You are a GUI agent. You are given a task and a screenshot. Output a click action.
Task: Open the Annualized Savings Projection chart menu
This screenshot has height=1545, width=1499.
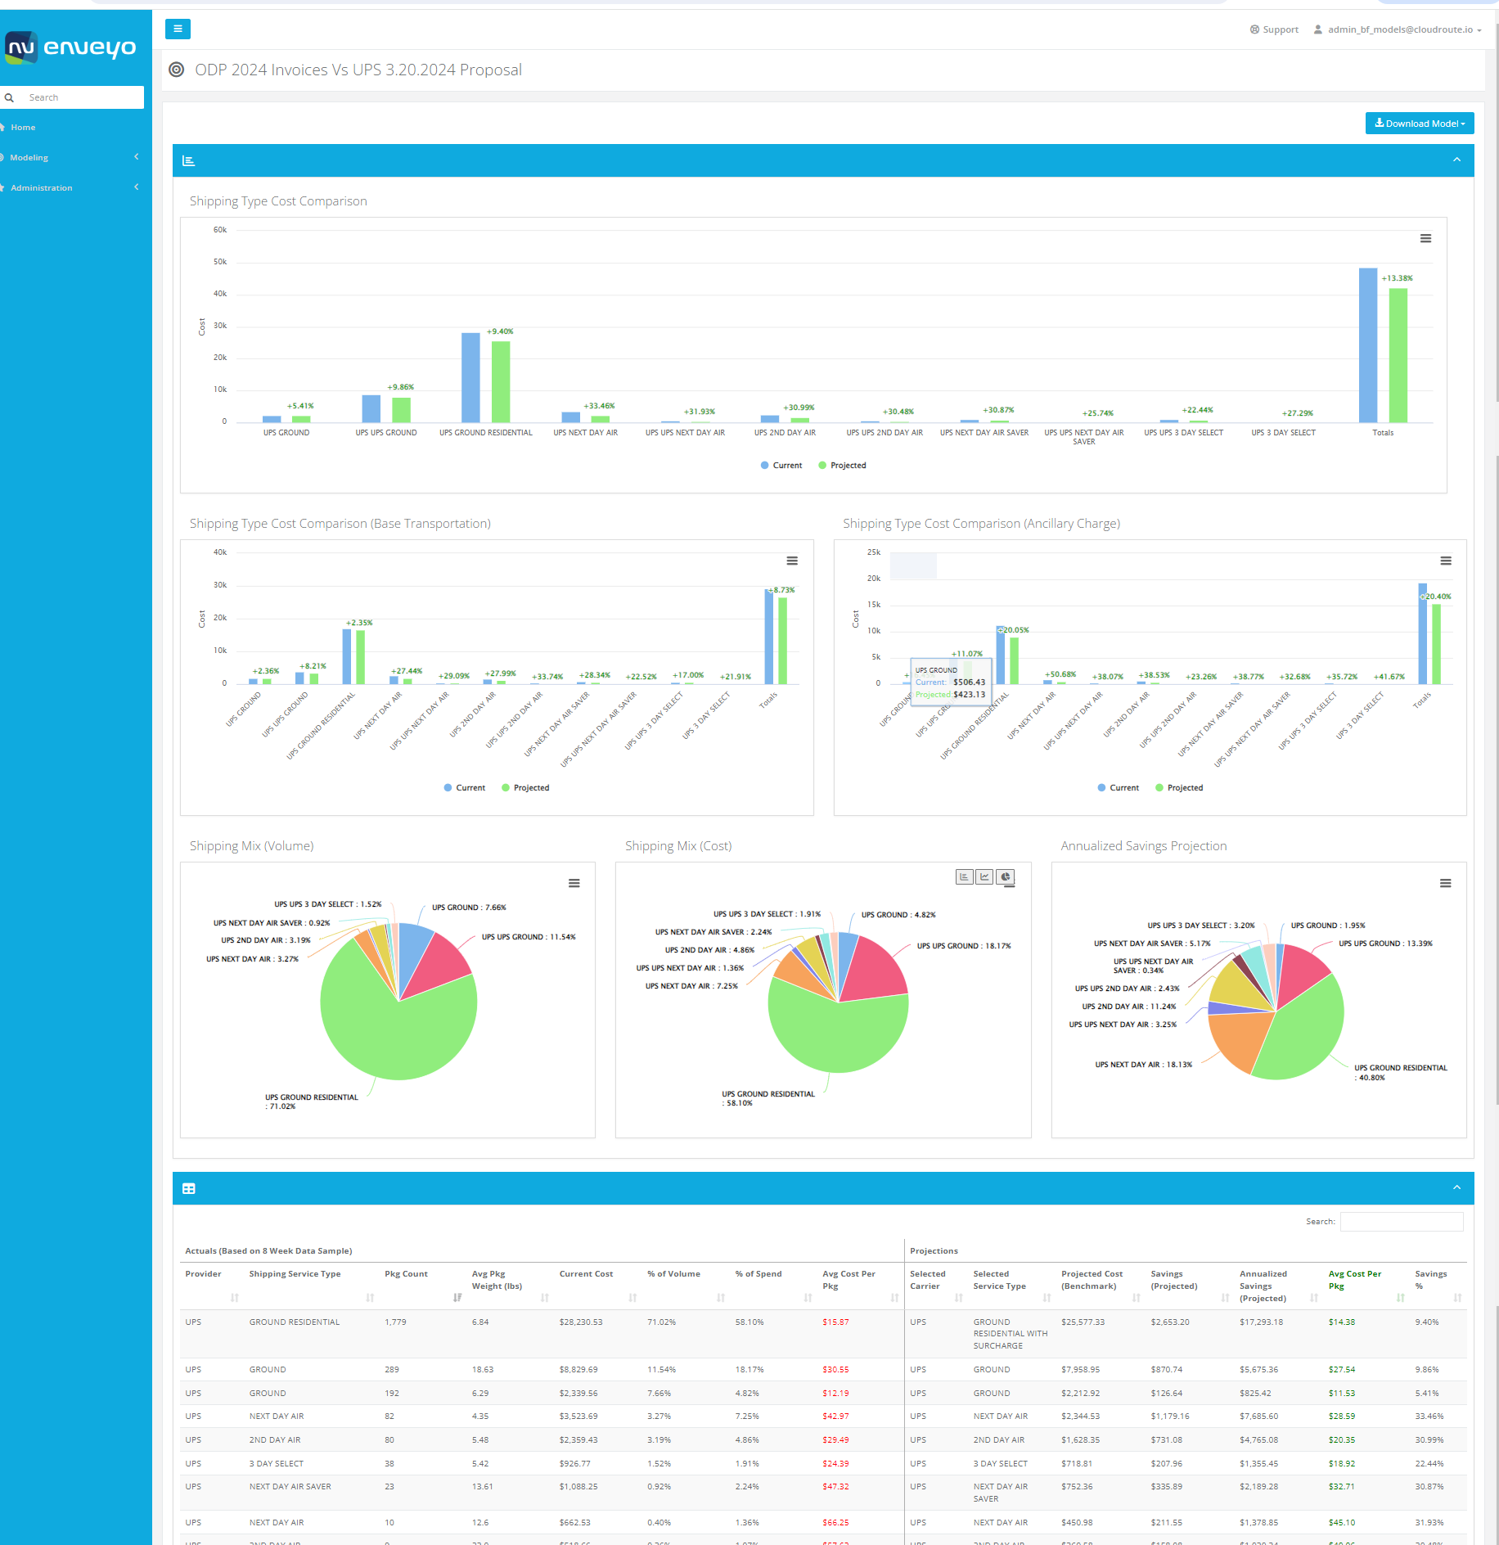(x=1445, y=883)
